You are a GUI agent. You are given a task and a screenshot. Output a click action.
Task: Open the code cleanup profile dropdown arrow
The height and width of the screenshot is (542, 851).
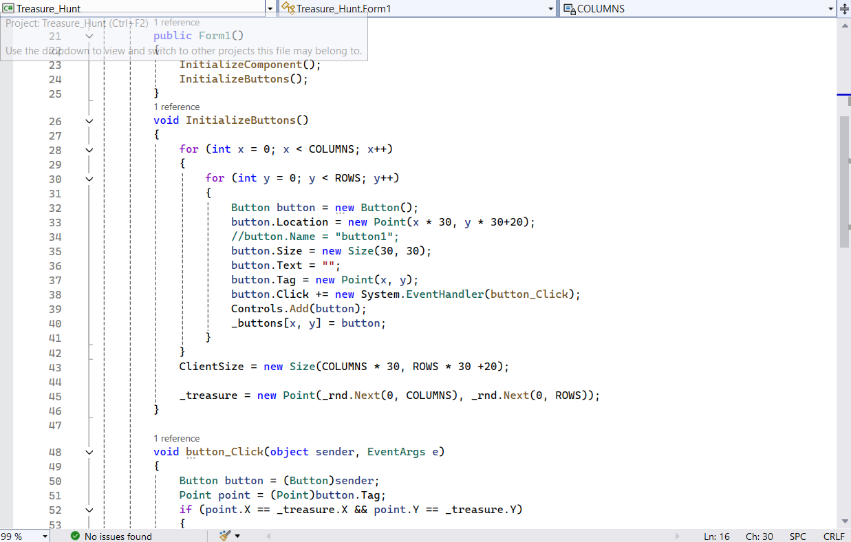coord(237,536)
